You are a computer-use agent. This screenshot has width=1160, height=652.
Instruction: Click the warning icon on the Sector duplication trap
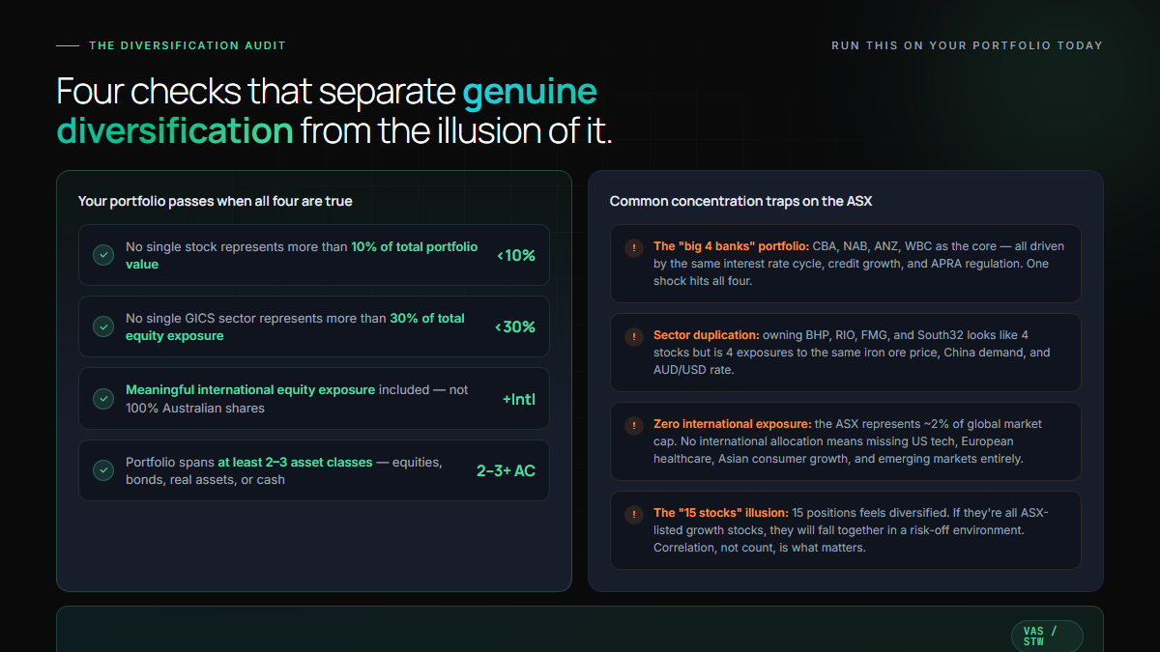click(x=634, y=336)
